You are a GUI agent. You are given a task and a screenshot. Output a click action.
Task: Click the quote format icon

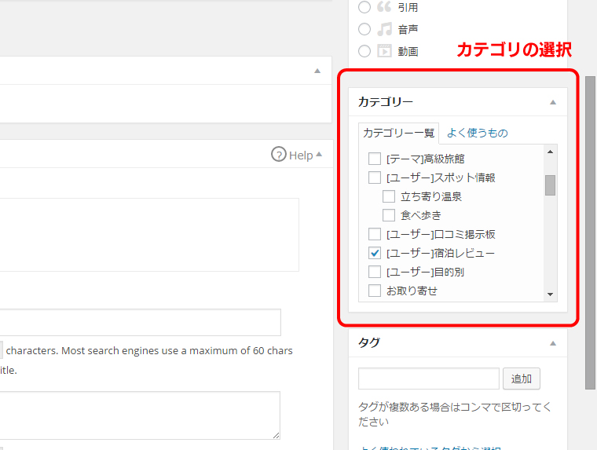tap(384, 7)
